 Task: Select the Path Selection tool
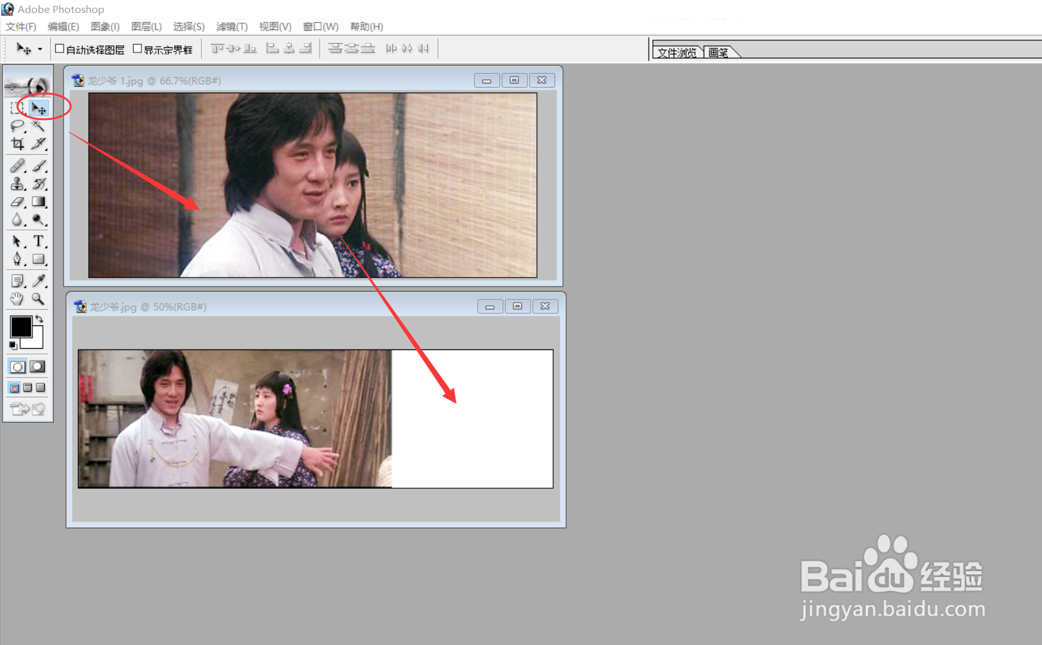pyautogui.click(x=18, y=242)
